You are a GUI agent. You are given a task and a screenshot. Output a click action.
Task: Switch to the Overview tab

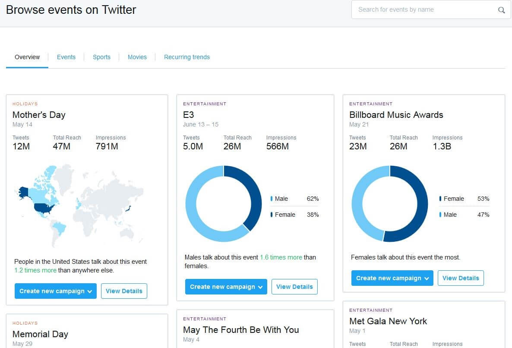click(x=27, y=57)
